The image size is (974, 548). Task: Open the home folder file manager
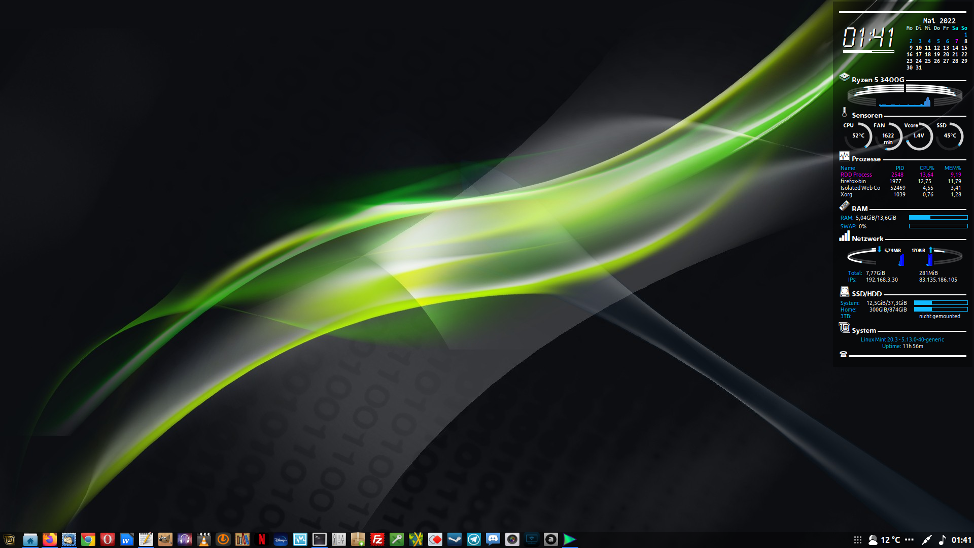point(30,539)
